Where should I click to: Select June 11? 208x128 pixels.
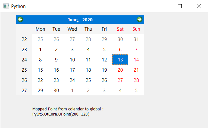88,60
